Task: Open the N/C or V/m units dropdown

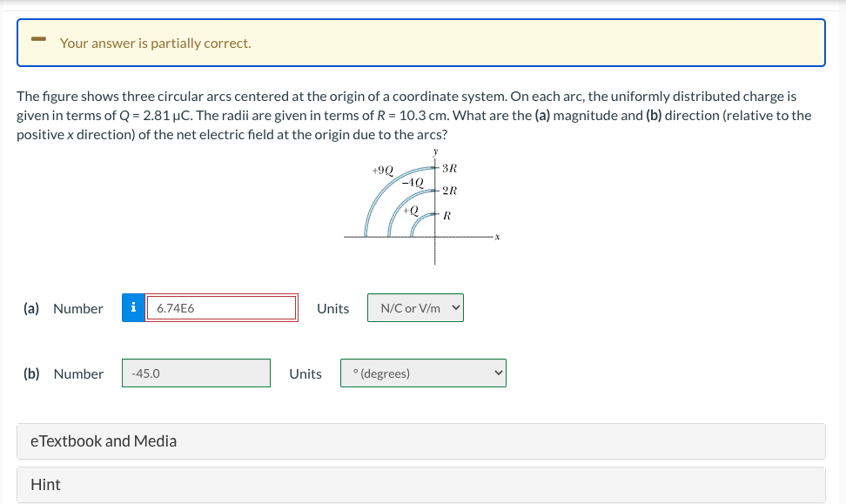Action: click(x=415, y=307)
